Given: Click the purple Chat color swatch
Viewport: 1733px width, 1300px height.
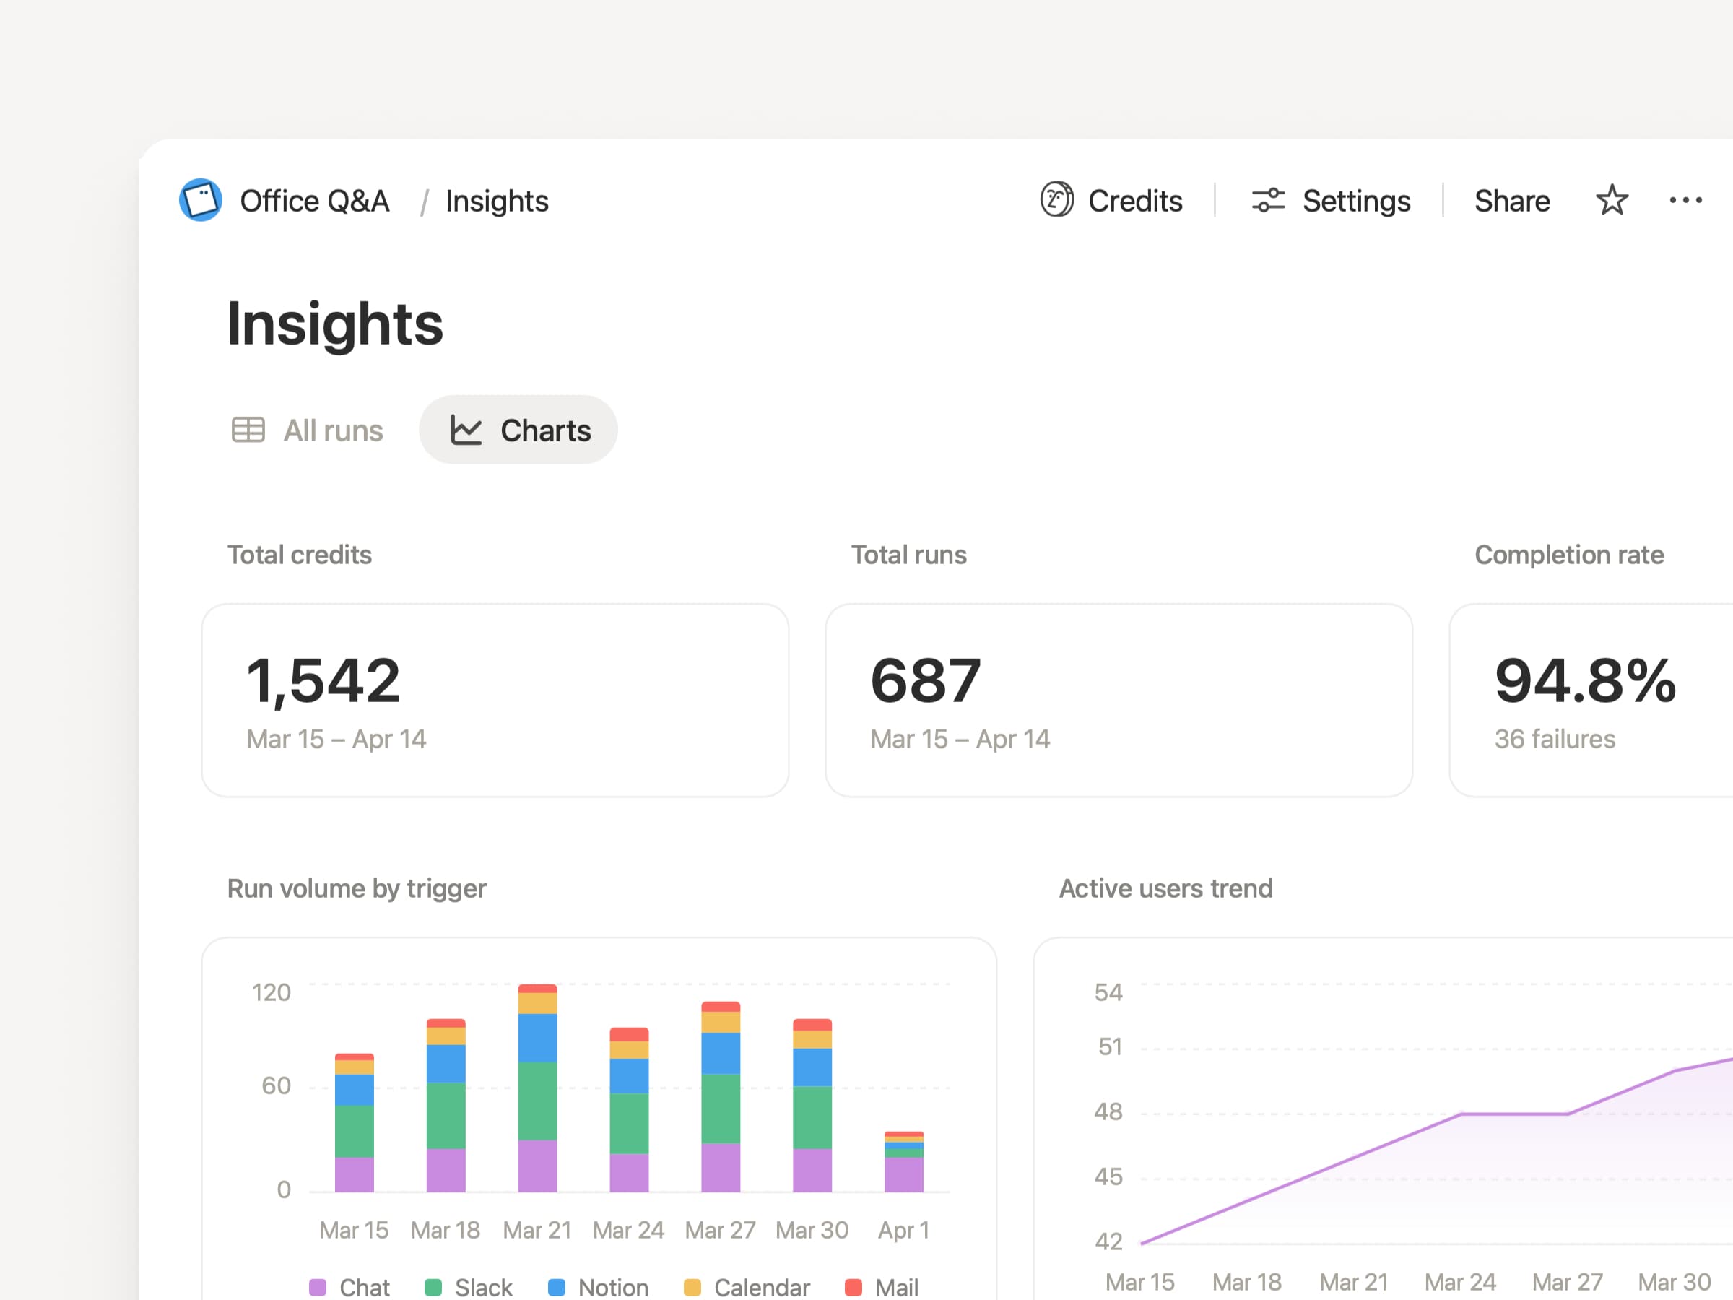Looking at the screenshot, I should click(318, 1286).
